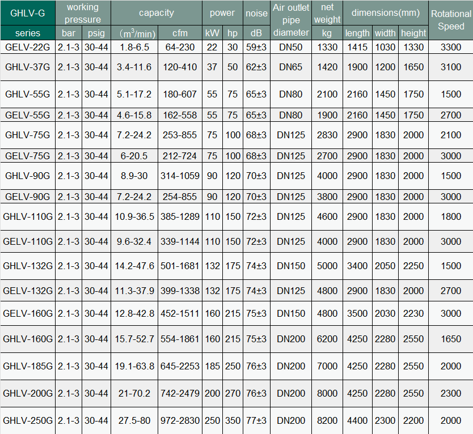Viewport: 473px width, 434px height.
Task: Select noise value 59±3
Action: 256,47
